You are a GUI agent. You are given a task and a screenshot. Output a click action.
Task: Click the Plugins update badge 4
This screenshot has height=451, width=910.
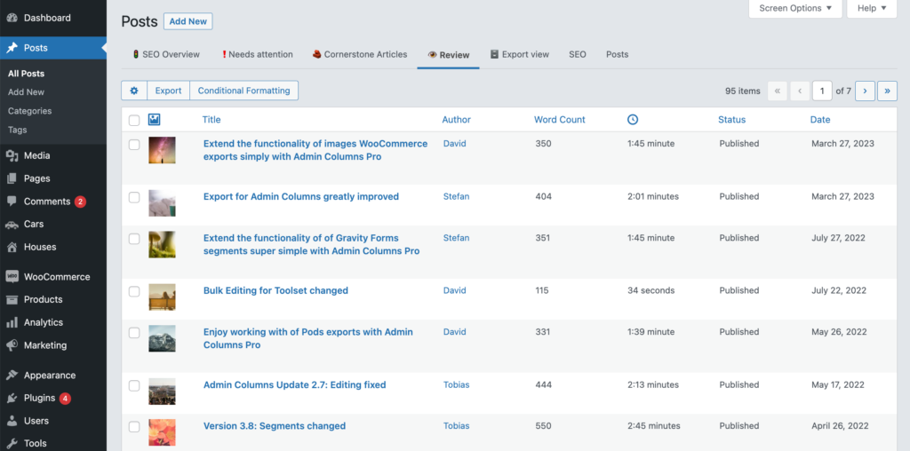(65, 399)
